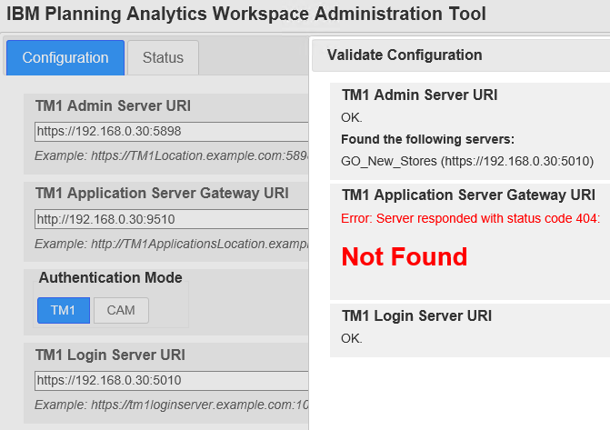
Task: Edit TM1 Application Server Gateway URI field
Action: 172,219
